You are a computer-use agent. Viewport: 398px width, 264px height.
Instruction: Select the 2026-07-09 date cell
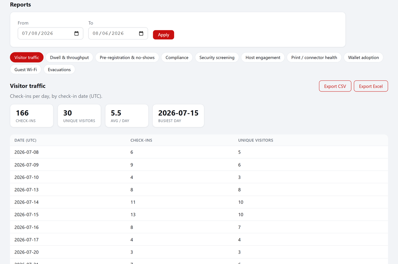[27, 165]
